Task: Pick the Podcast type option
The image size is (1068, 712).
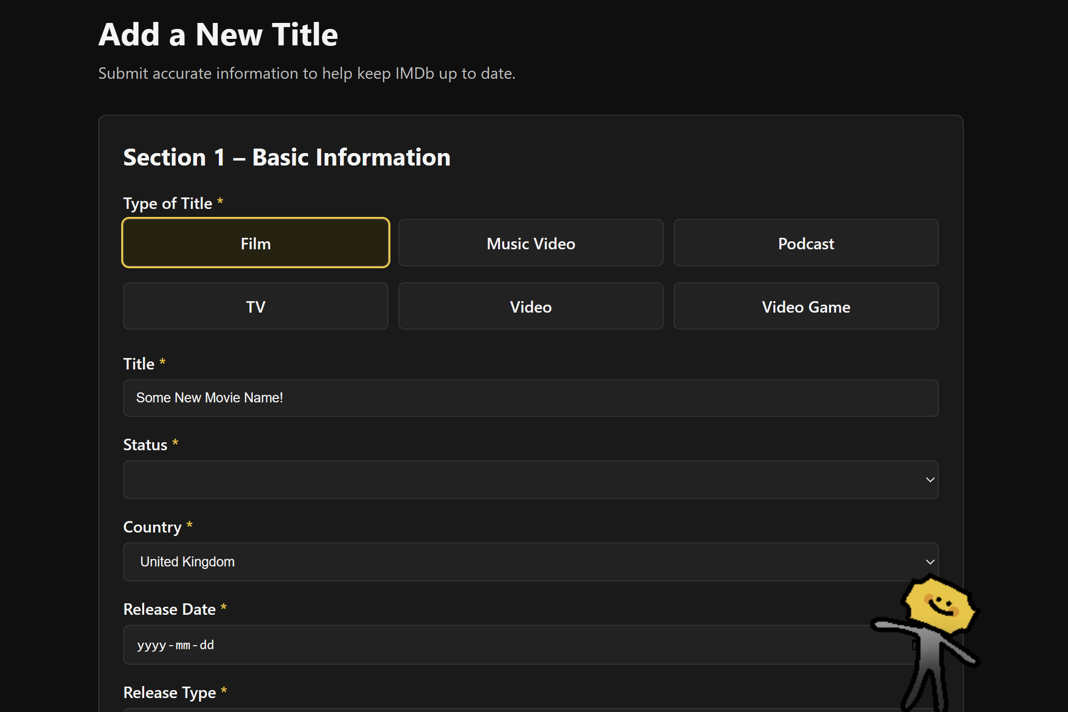Action: point(806,243)
